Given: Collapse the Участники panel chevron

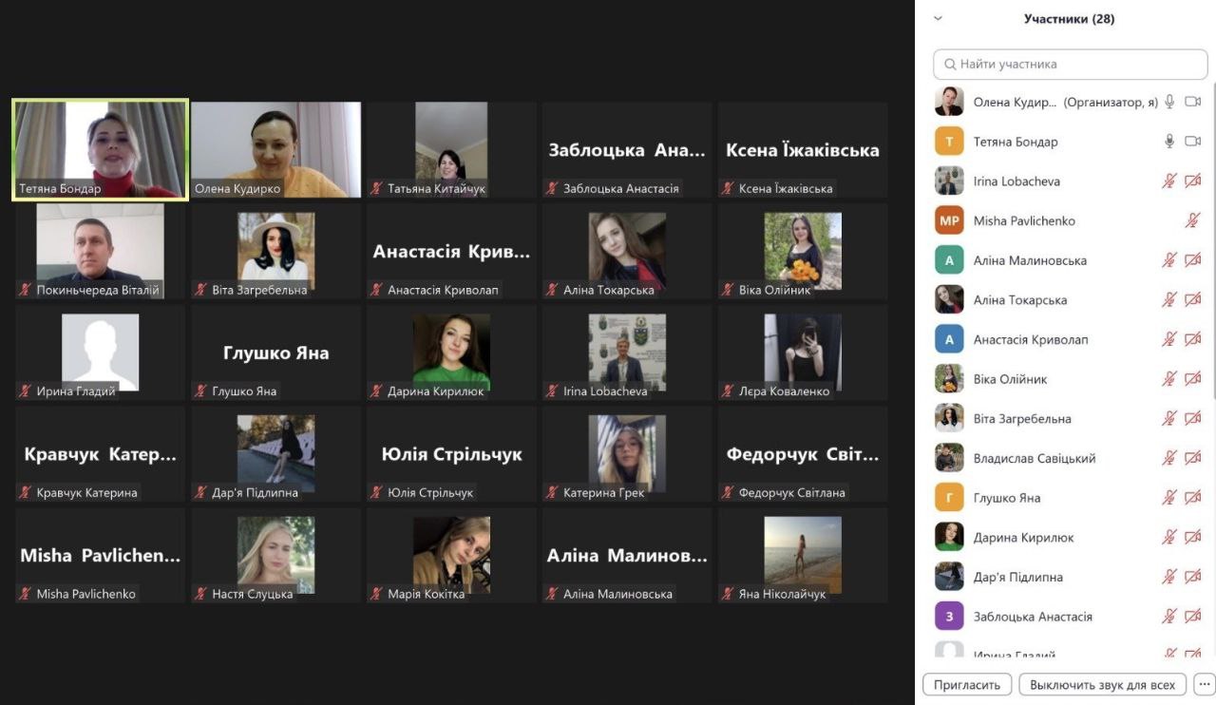Looking at the screenshot, I should [x=939, y=18].
